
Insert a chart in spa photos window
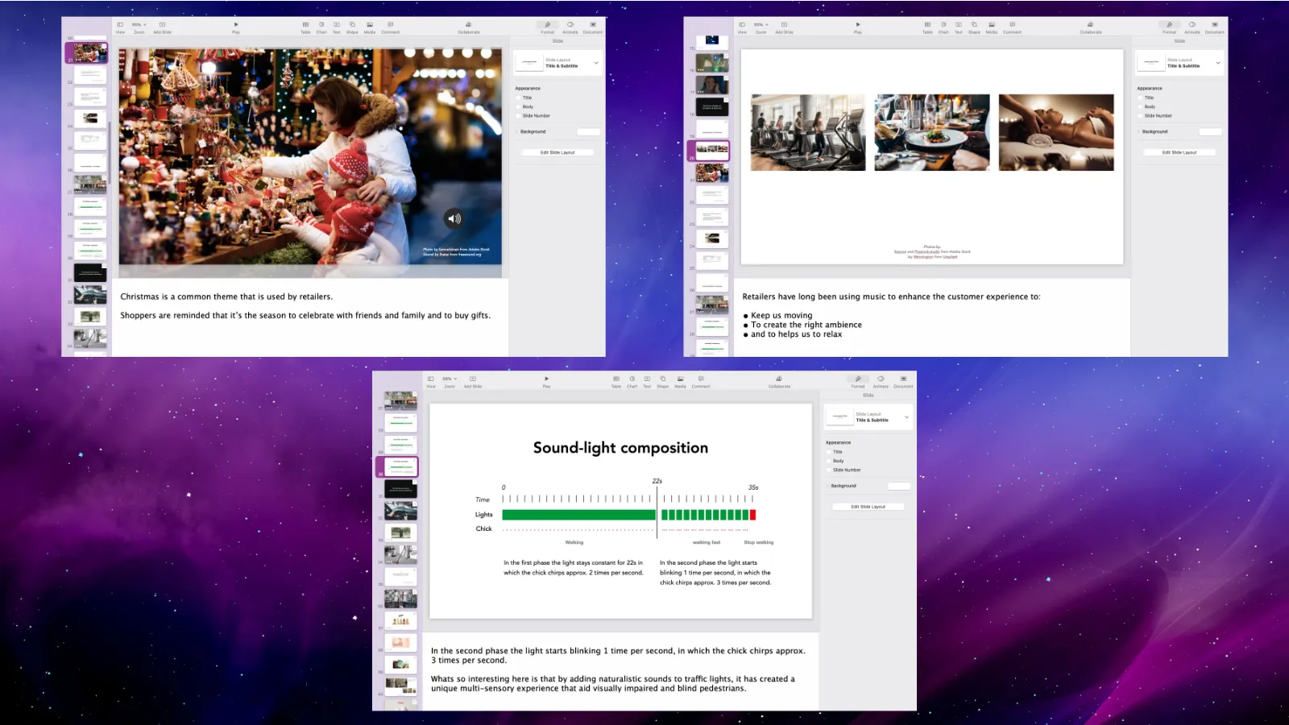943,27
